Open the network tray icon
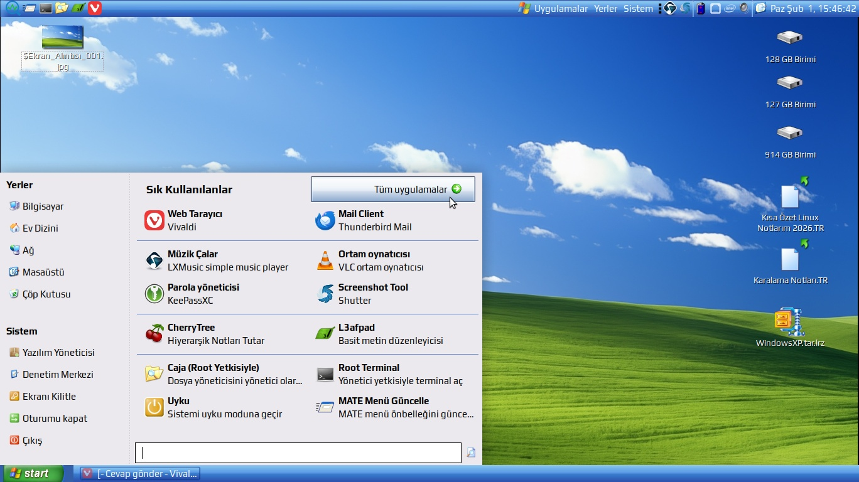Screen dimensions: 859x482 (x=715, y=8)
